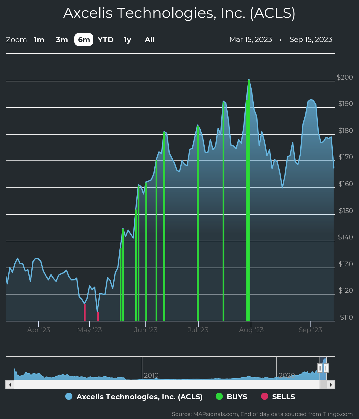This screenshot has width=359, height=419.
Task: Click the early-May red sell signal bar
Action: point(98,316)
